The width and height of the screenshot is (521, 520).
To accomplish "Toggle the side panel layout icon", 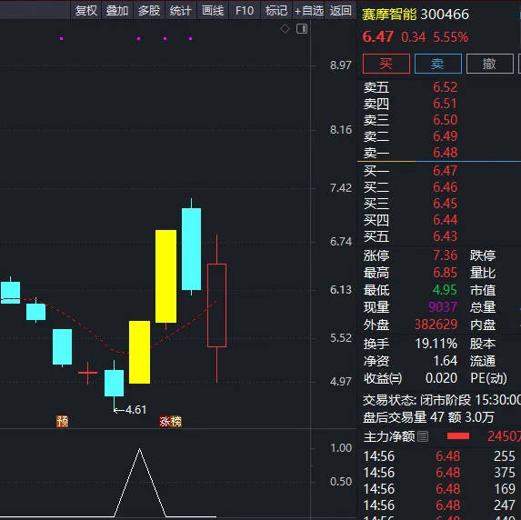I will [x=302, y=29].
